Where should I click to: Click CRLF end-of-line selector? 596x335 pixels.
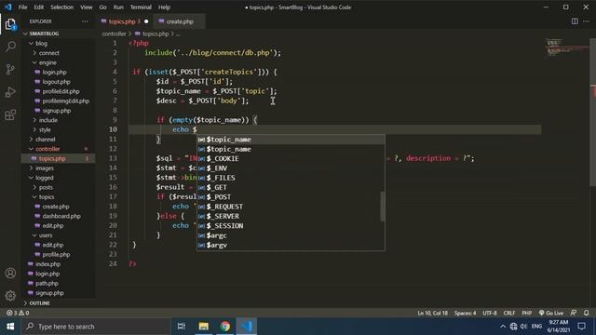[x=509, y=313]
